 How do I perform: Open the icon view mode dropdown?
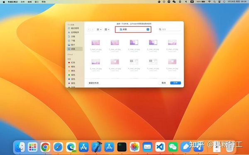click(99, 29)
